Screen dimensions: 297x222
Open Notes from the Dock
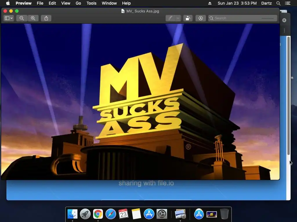[x=136, y=214]
